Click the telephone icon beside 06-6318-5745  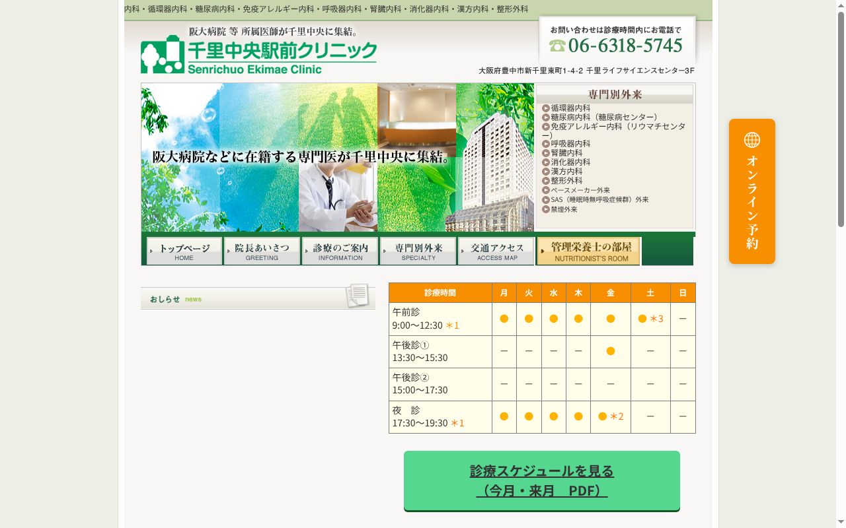[557, 46]
